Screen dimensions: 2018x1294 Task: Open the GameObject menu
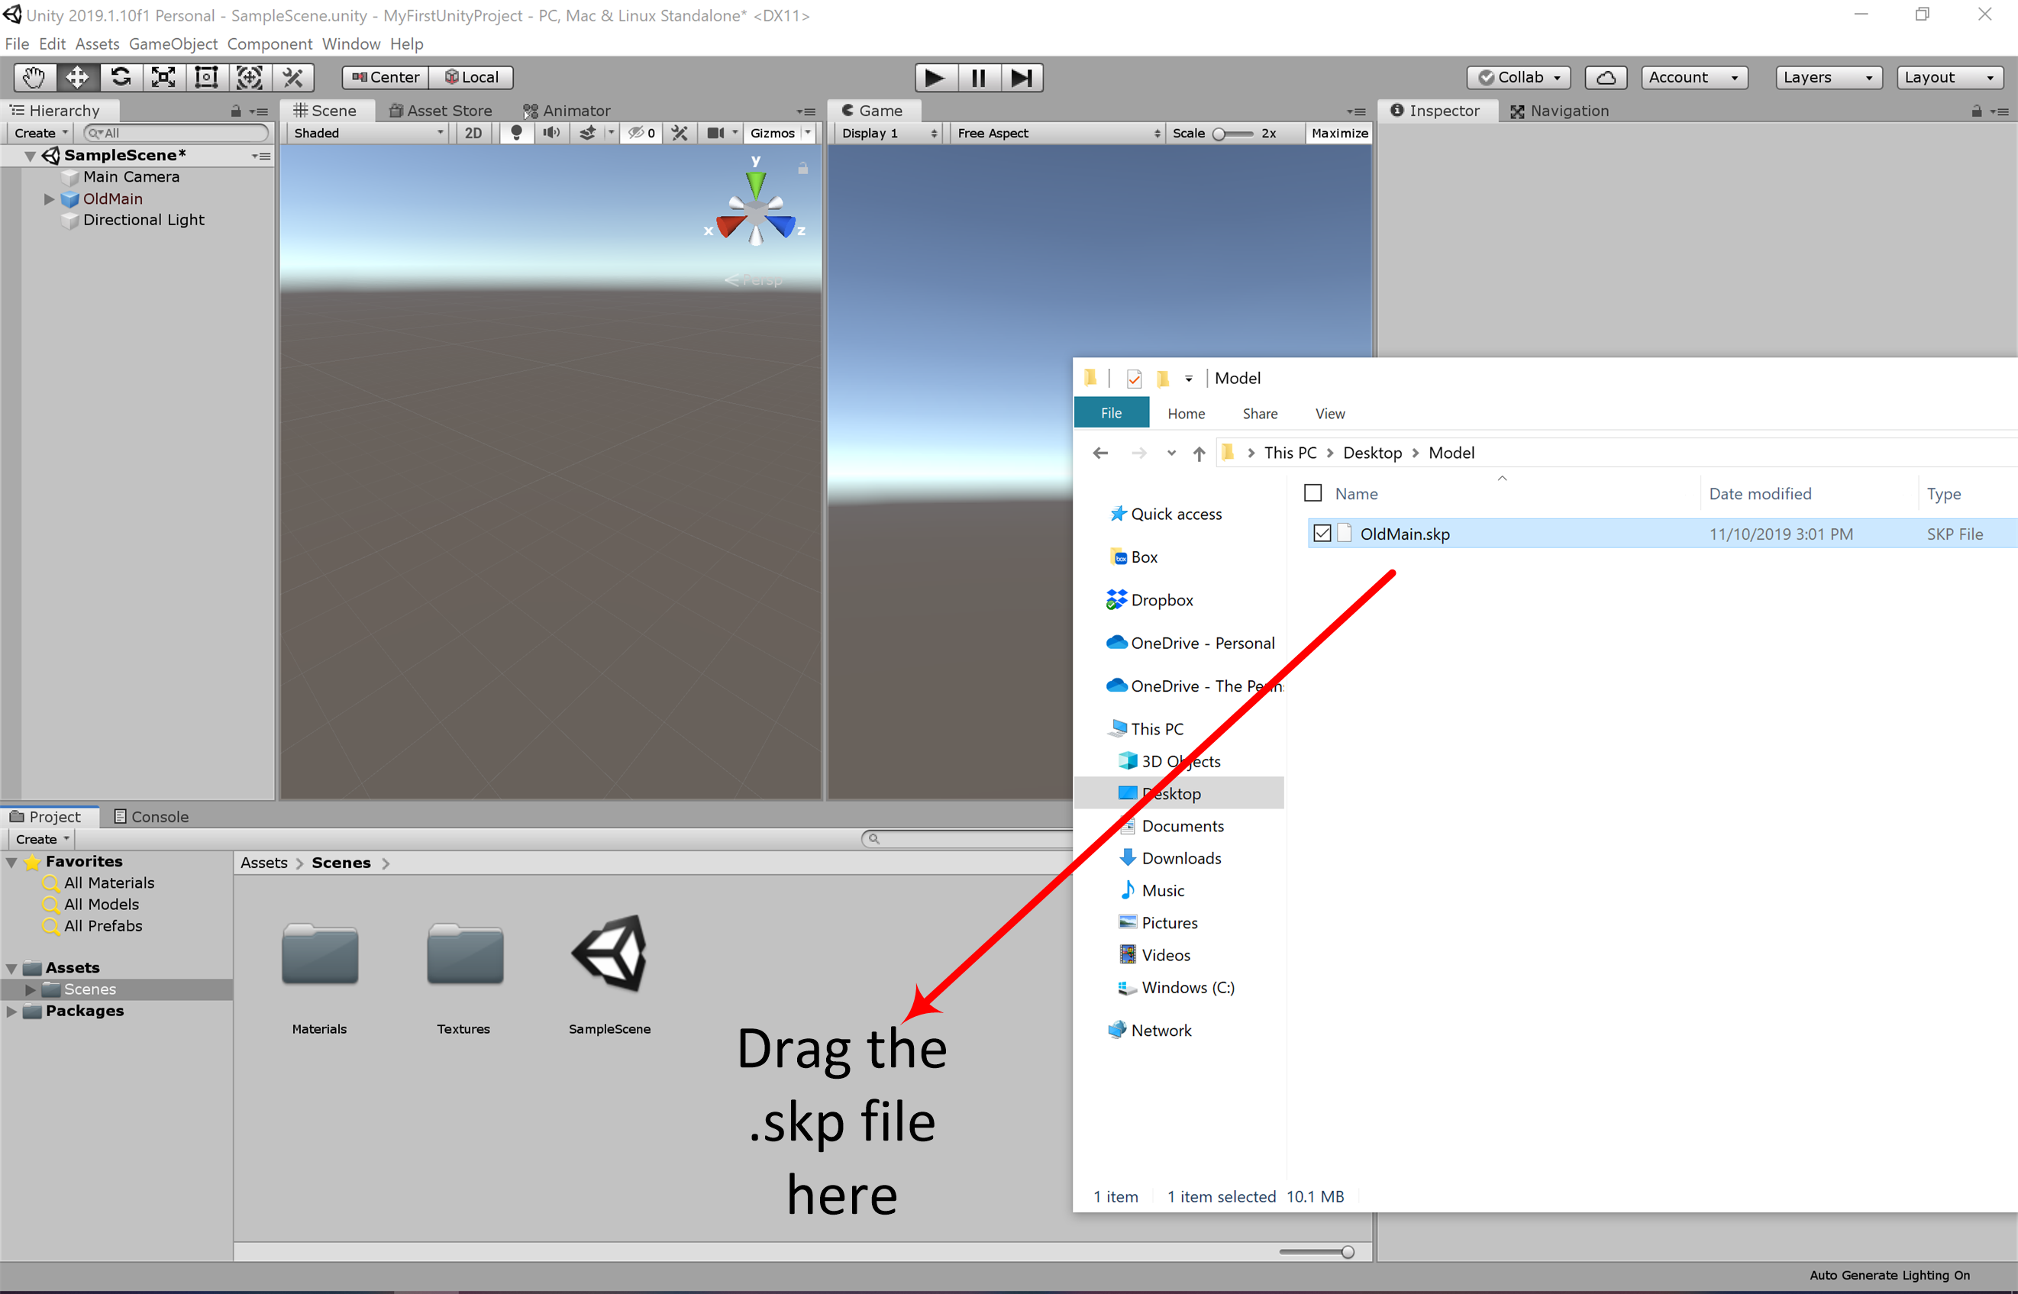point(173,44)
